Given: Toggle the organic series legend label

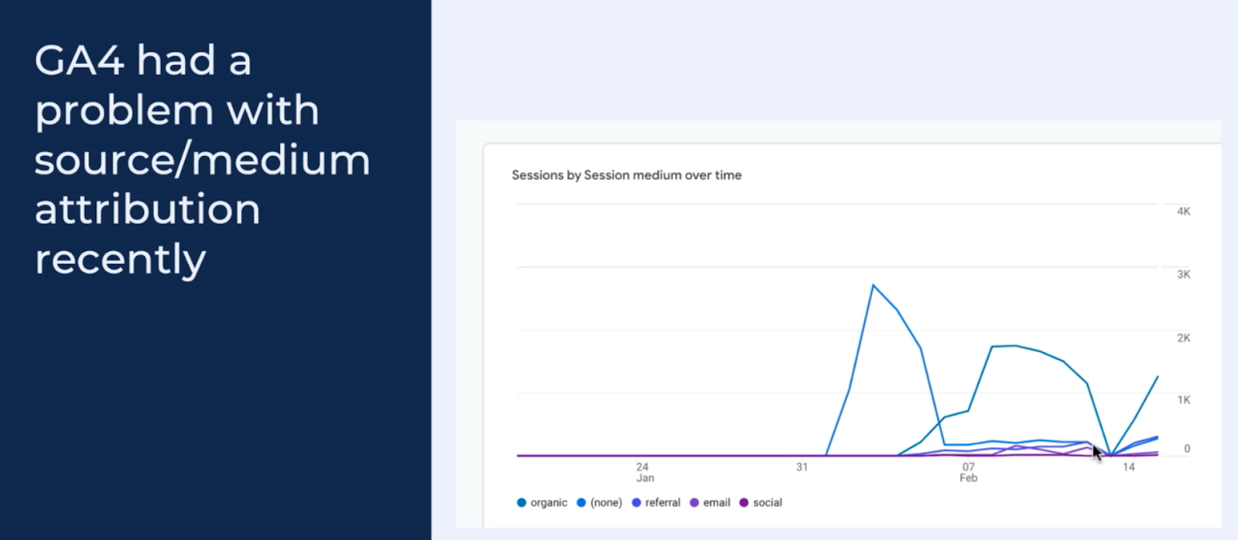Looking at the screenshot, I should [549, 503].
